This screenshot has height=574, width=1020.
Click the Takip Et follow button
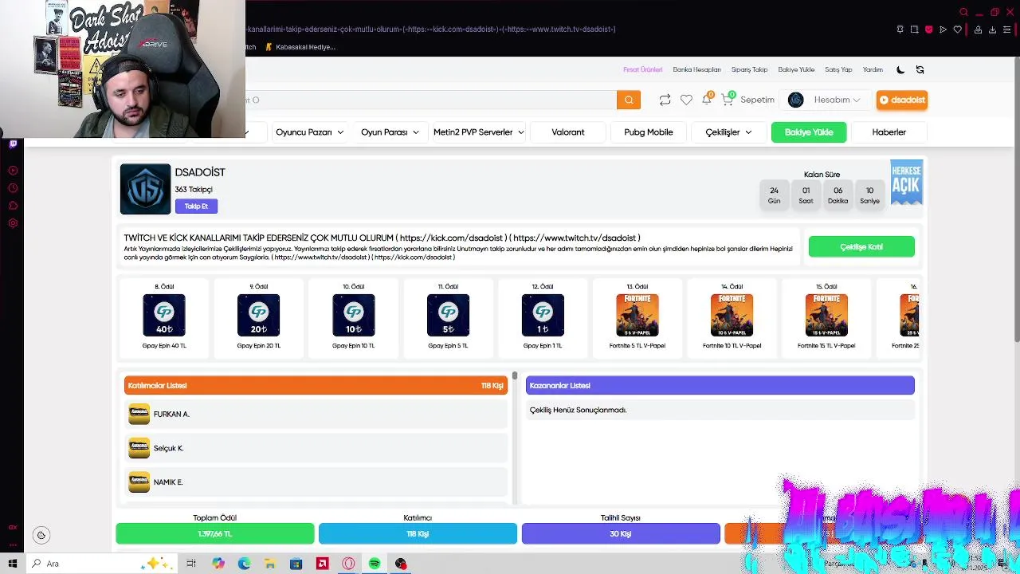(x=196, y=206)
